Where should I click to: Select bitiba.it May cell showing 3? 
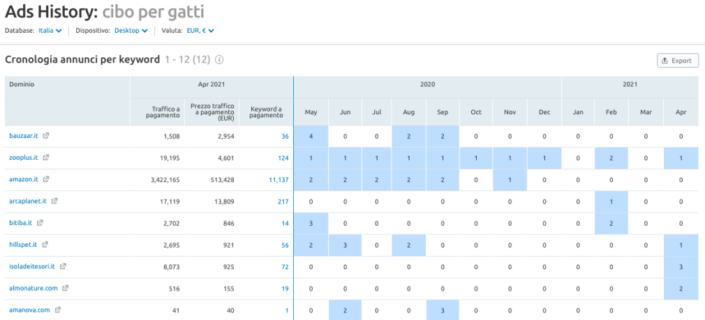(x=311, y=223)
